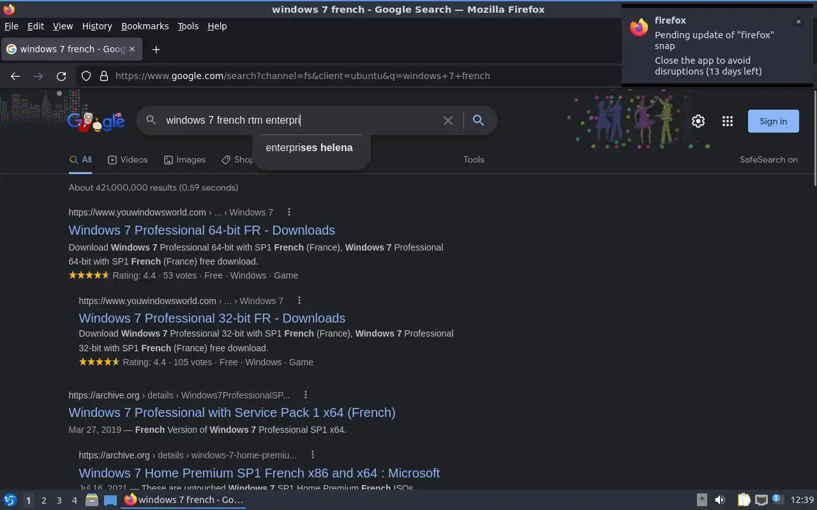Open the Google apps grid

[728, 121]
